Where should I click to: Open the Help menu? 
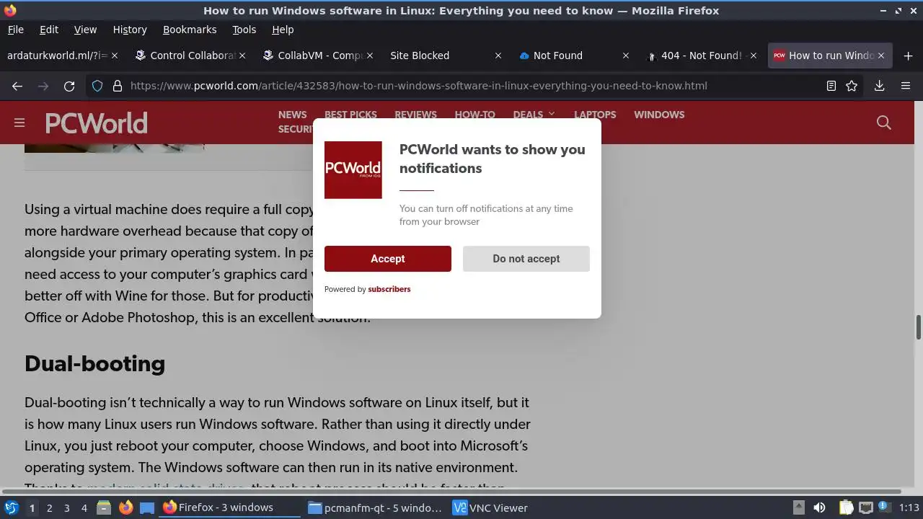pos(283,30)
